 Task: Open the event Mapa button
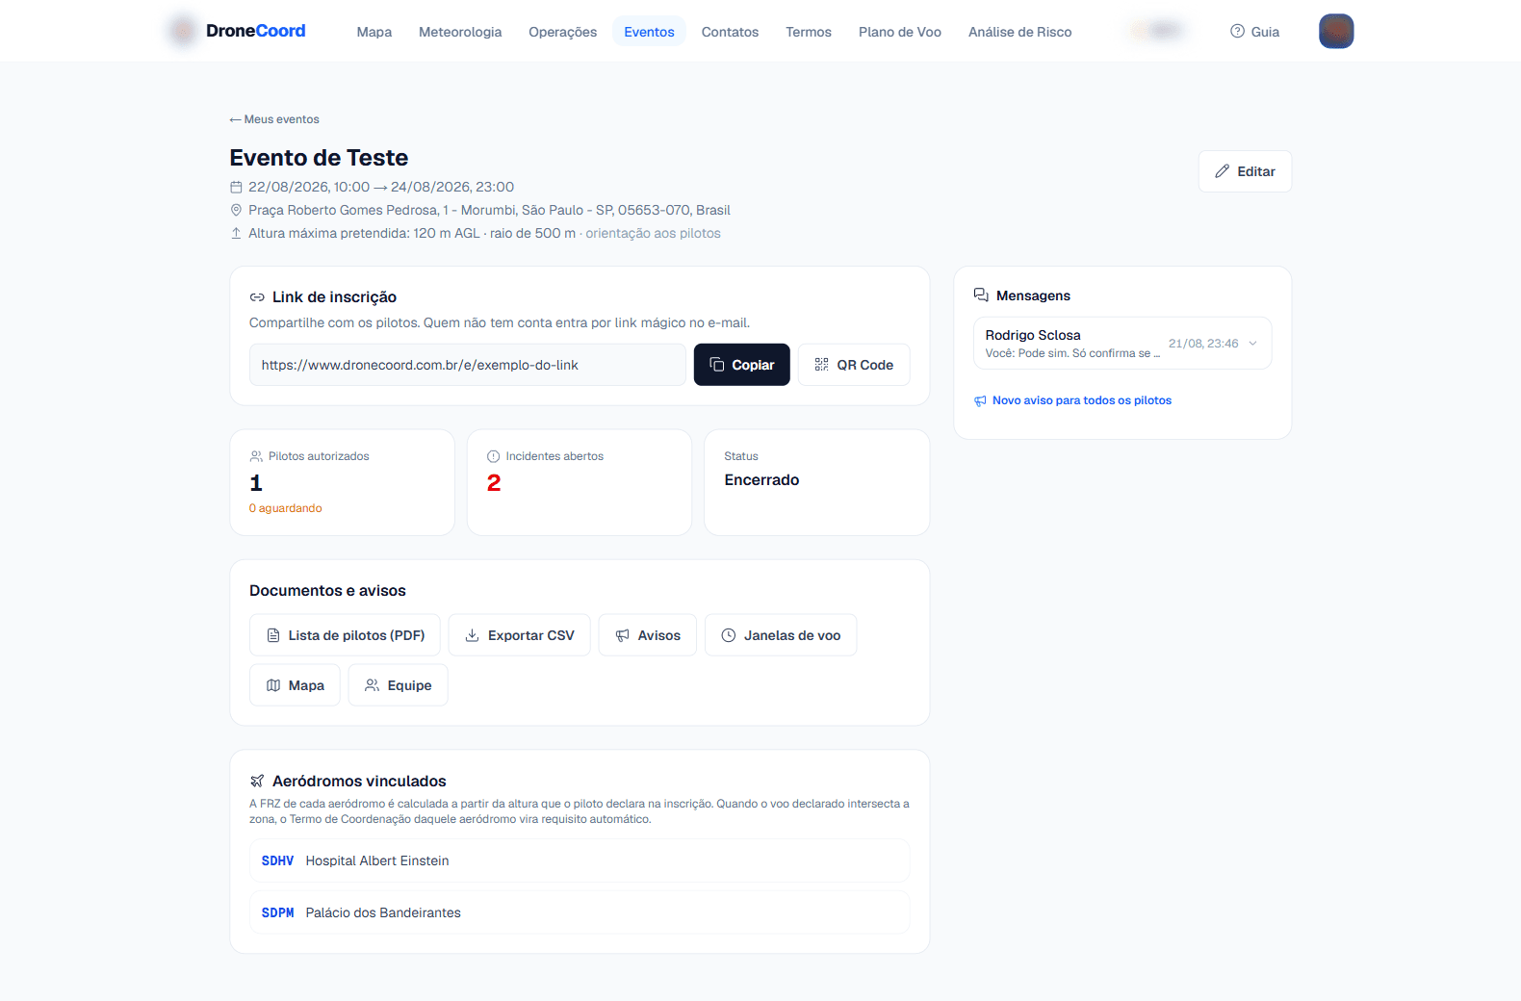(x=295, y=685)
